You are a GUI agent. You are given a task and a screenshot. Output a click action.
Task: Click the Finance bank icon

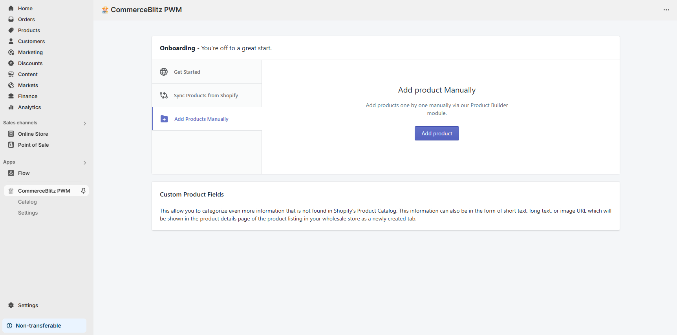tap(11, 96)
